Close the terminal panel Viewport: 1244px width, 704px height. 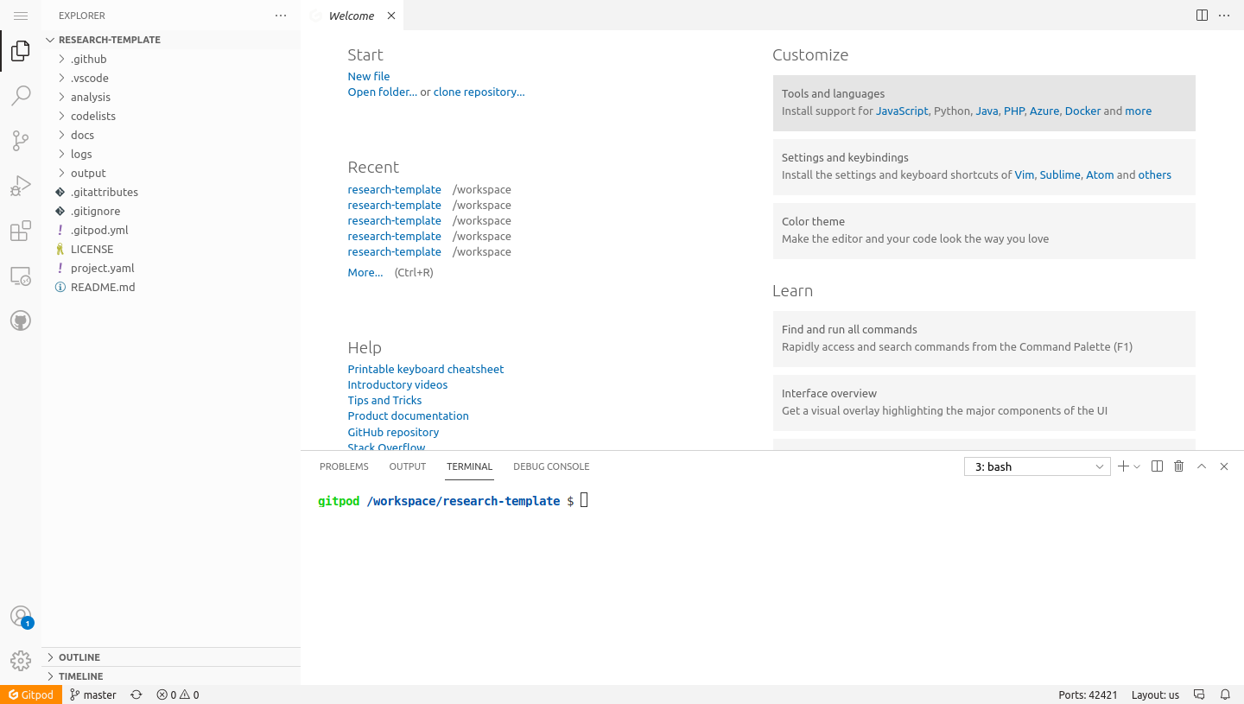click(1224, 466)
